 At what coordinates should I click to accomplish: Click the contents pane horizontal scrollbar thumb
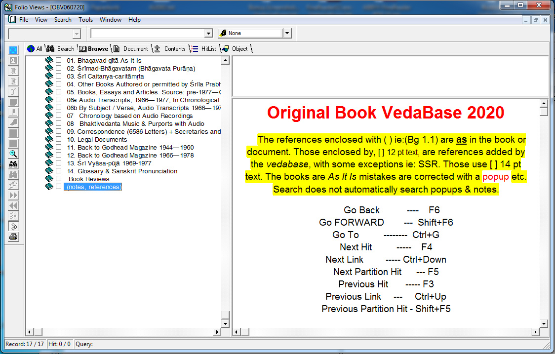38,332
